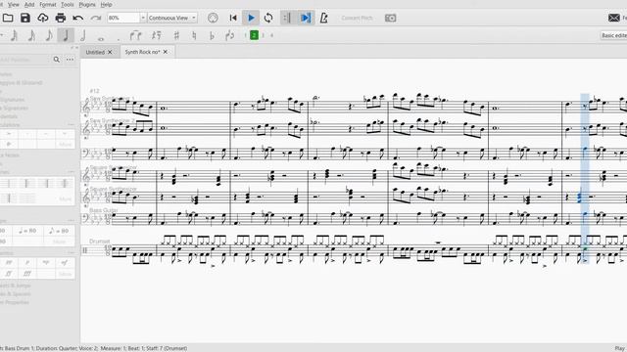Viewport: 627px width, 352px height.
Task: Toggle the augmentation dot
Action: [x=119, y=38]
